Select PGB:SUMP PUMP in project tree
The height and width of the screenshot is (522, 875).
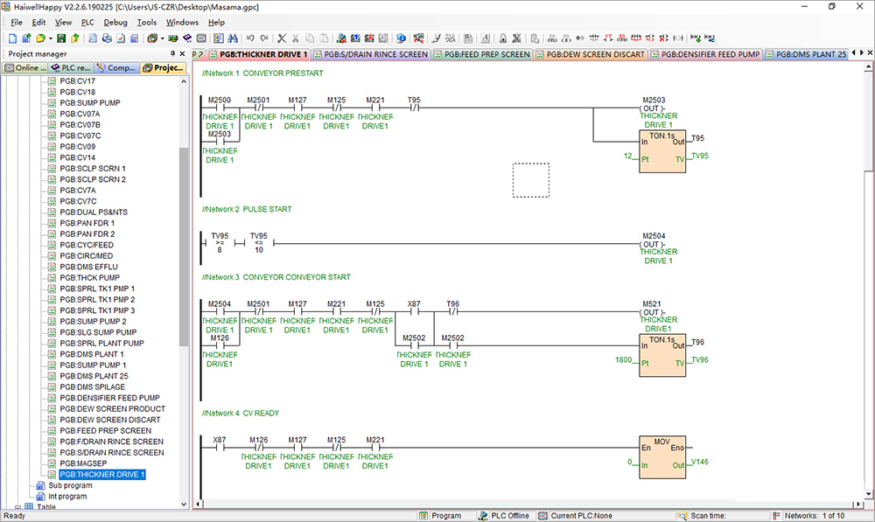[x=90, y=102]
